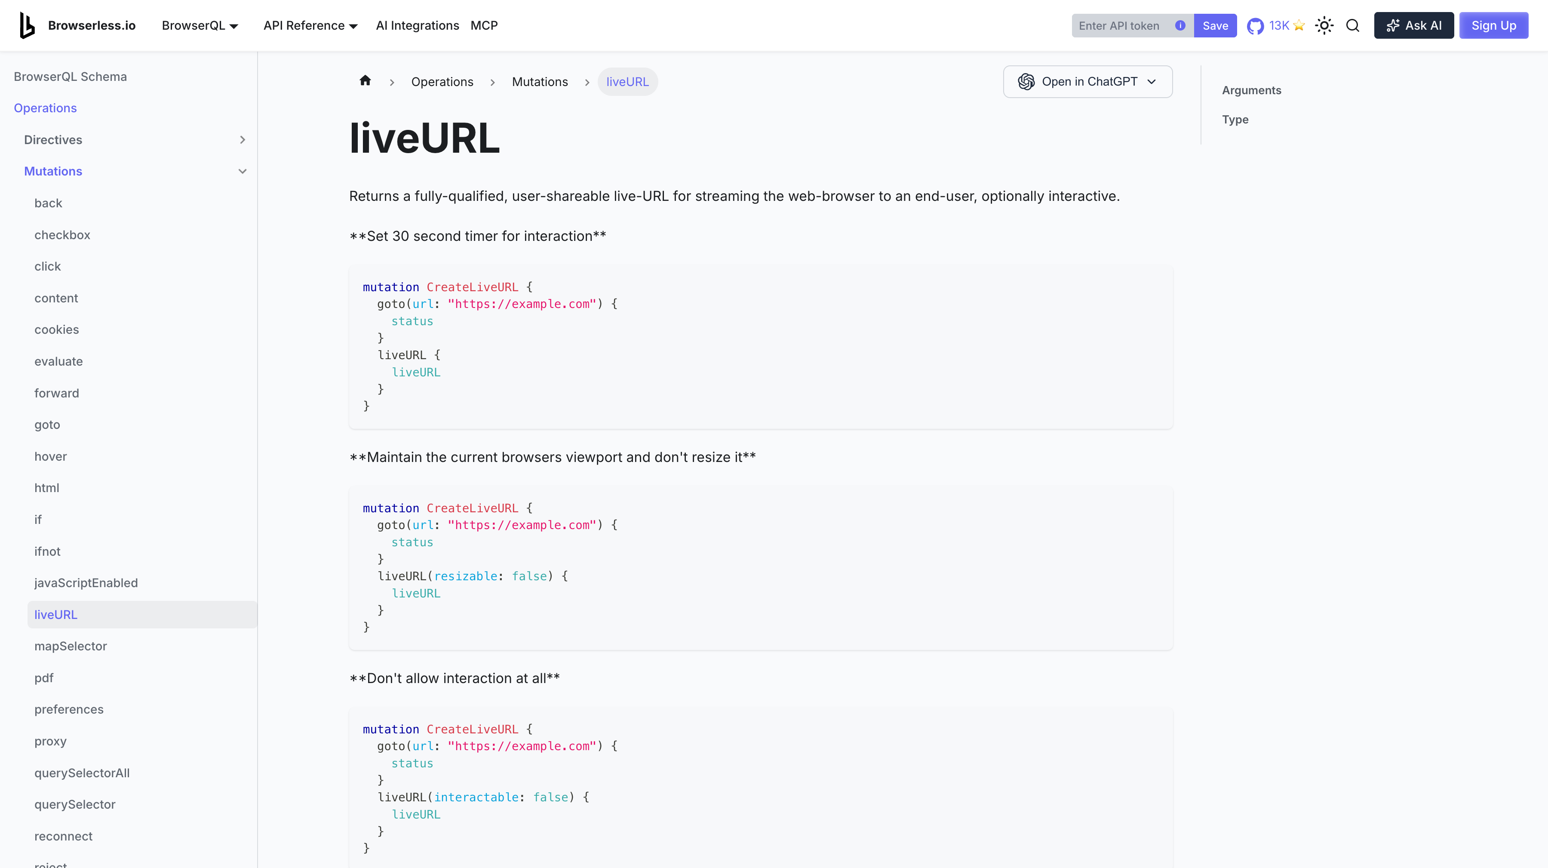Click the Sign Up button
Image resolution: width=1548 pixels, height=868 pixels.
point(1494,25)
